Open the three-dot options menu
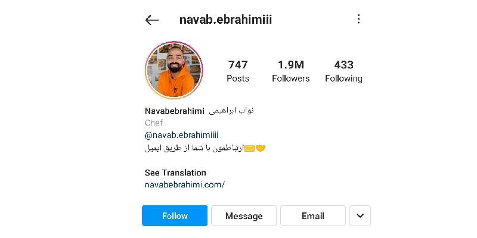 tap(359, 19)
